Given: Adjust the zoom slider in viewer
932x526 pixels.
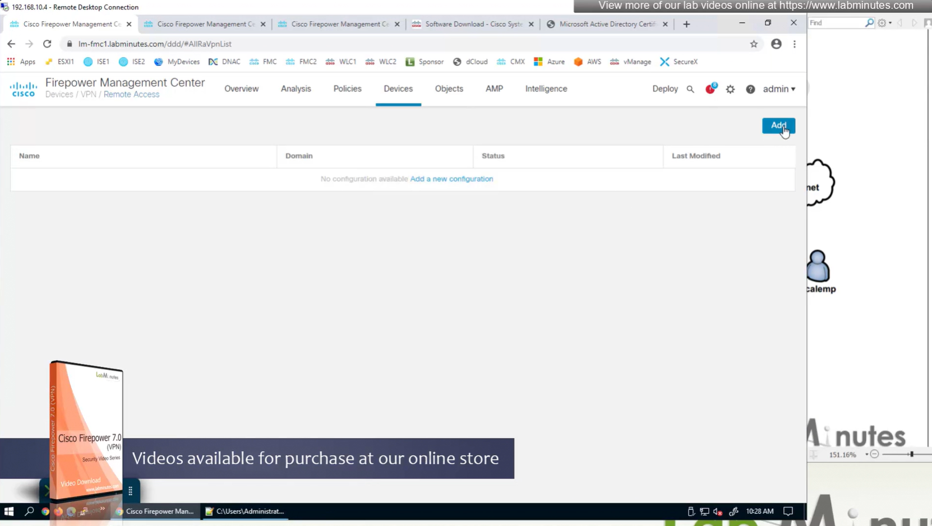Looking at the screenshot, I should 911,454.
